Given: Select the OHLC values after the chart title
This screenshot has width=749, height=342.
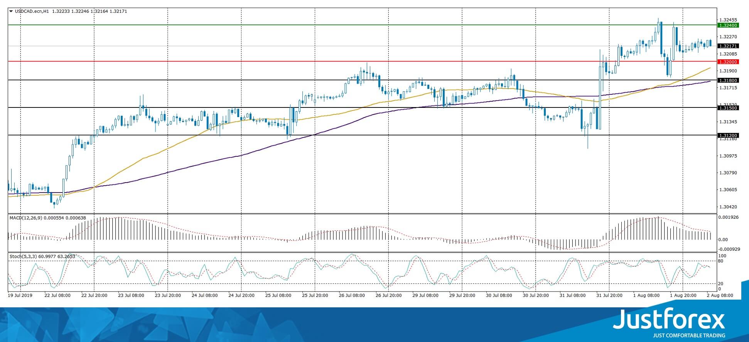Looking at the screenshot, I should (89, 12).
